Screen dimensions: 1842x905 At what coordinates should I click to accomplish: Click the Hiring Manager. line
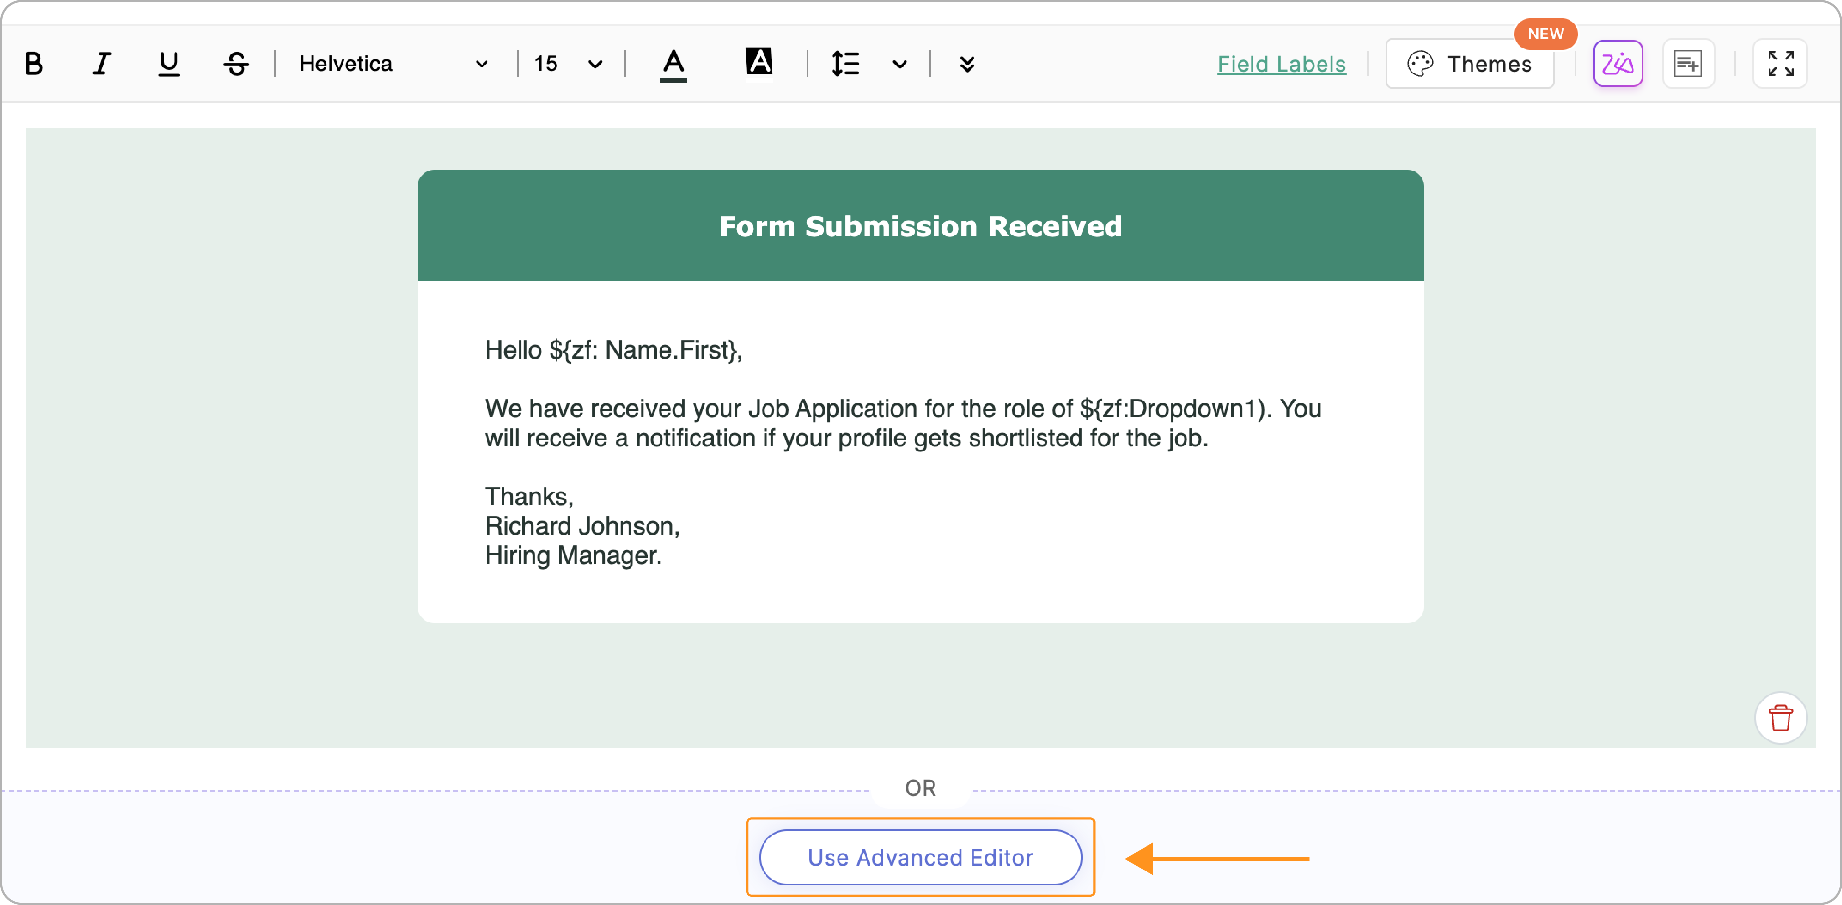(x=573, y=555)
